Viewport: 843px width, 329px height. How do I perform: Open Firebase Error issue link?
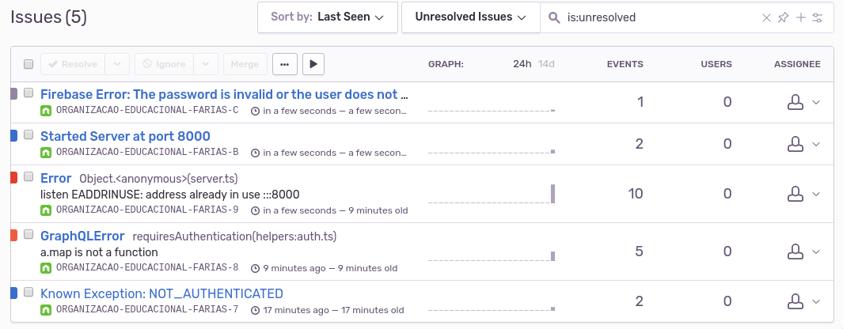(224, 95)
